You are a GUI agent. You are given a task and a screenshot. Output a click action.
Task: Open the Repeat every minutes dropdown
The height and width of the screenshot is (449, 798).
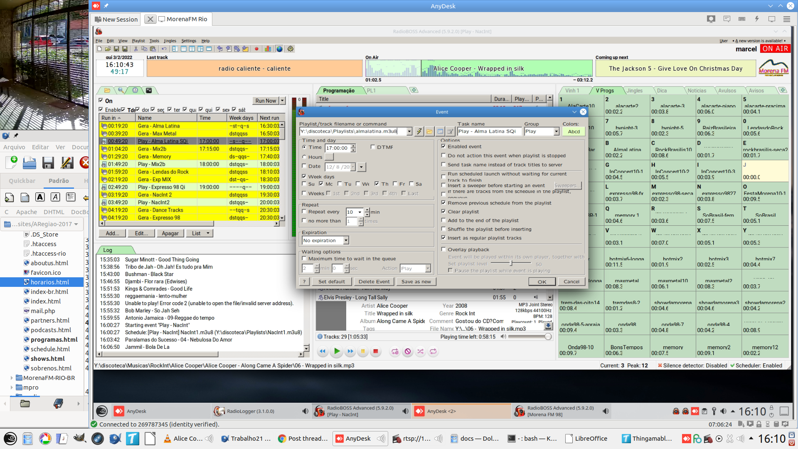[360, 212]
